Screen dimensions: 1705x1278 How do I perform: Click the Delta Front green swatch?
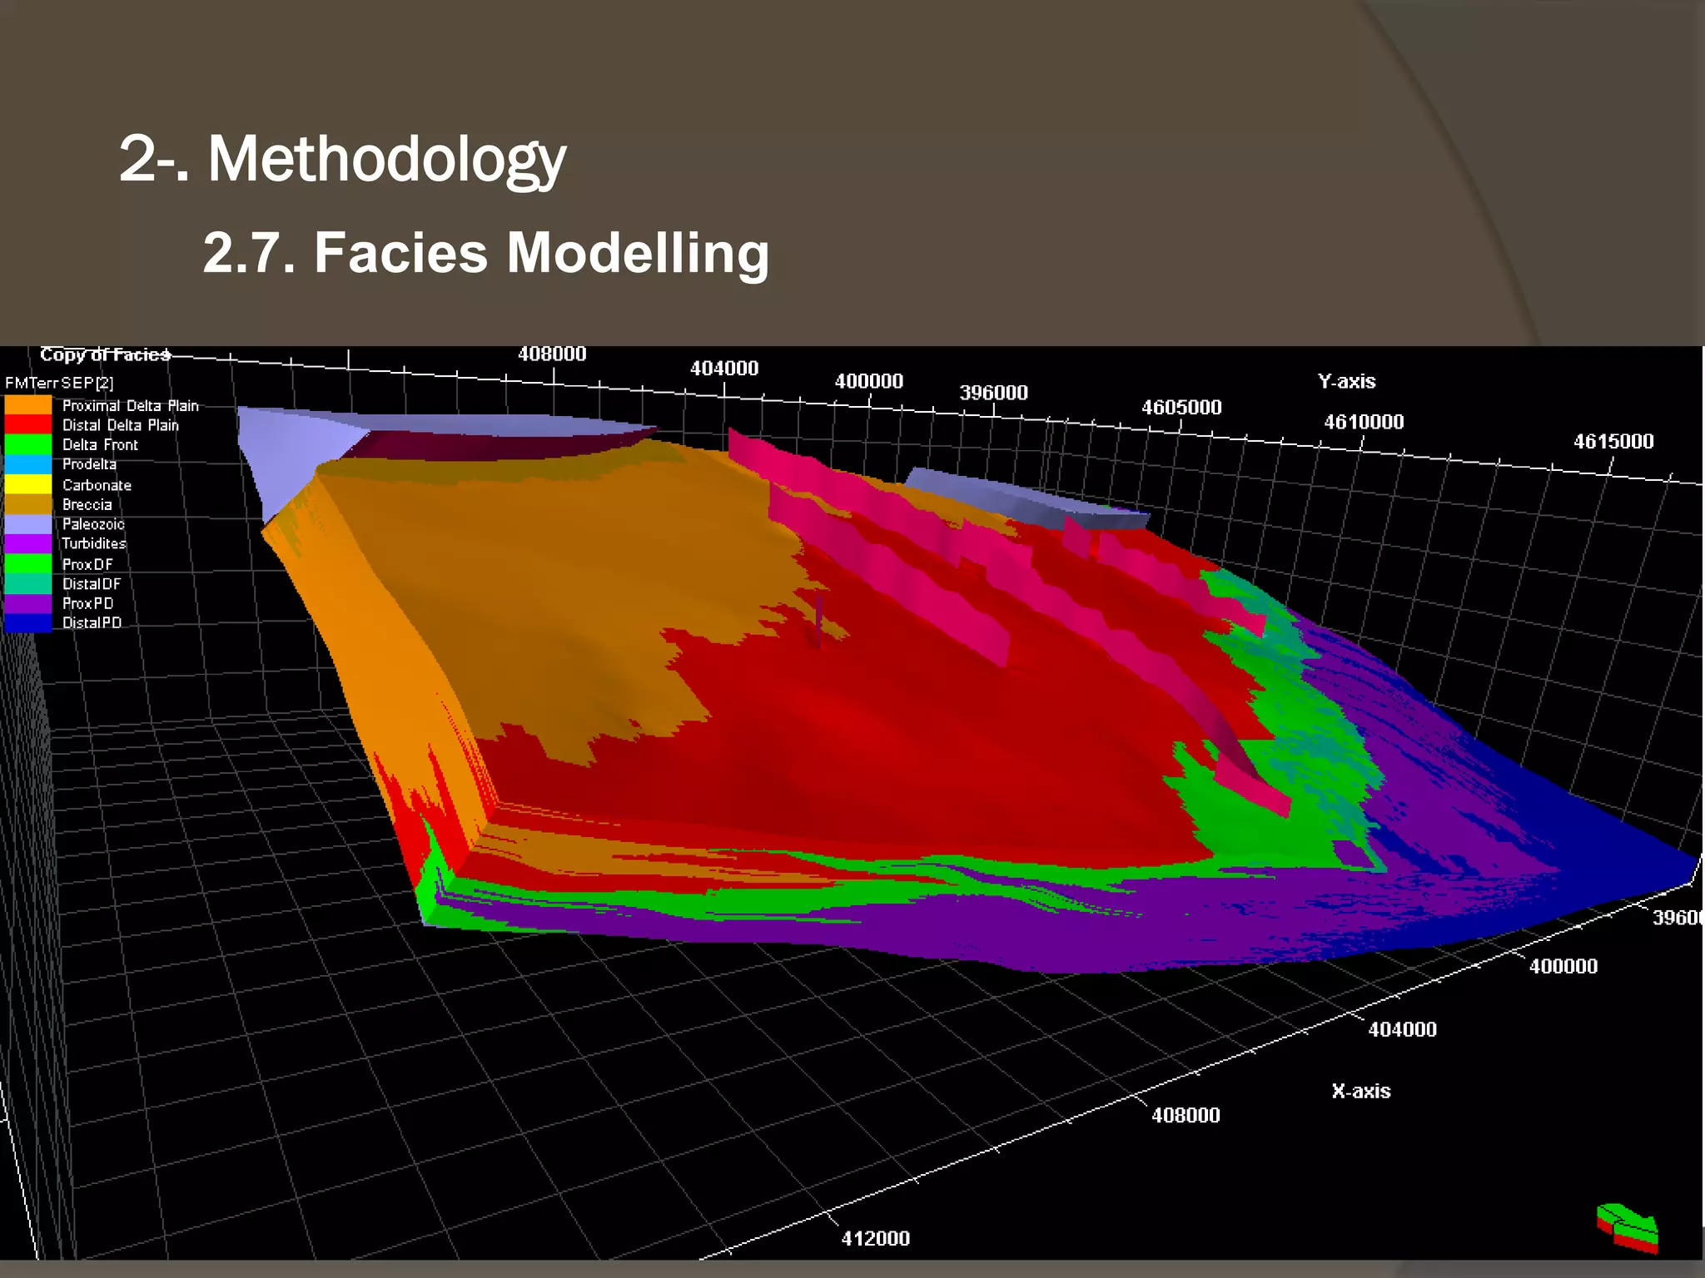click(28, 445)
